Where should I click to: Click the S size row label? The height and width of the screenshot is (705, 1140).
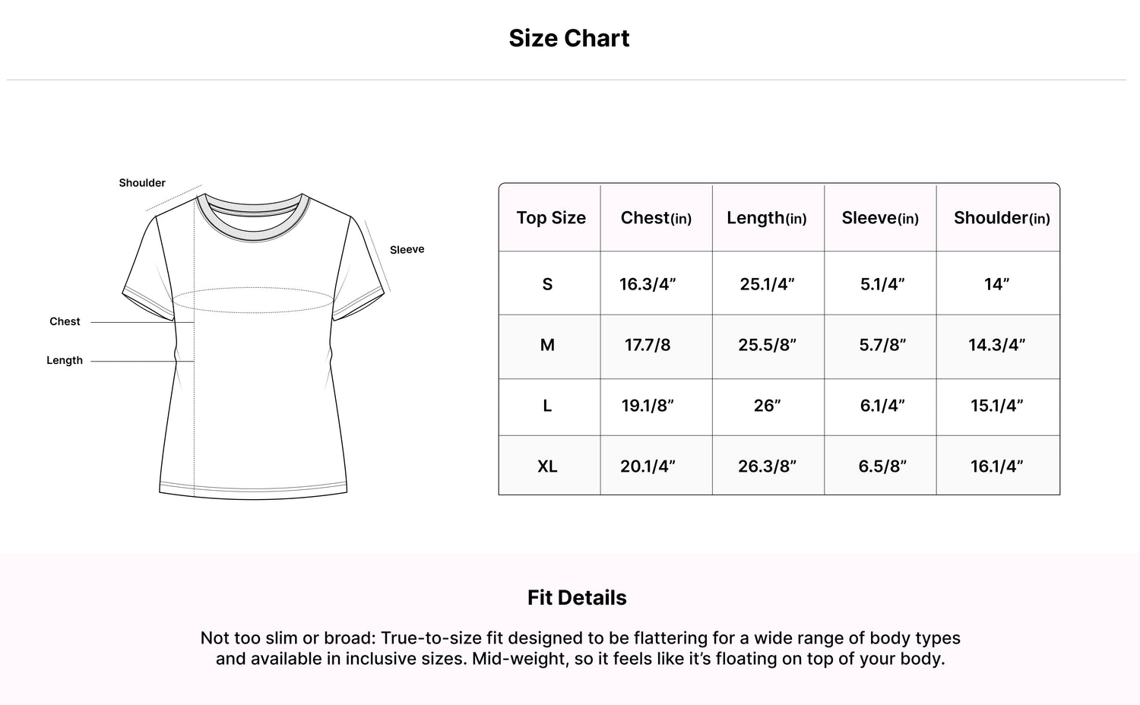[547, 284]
